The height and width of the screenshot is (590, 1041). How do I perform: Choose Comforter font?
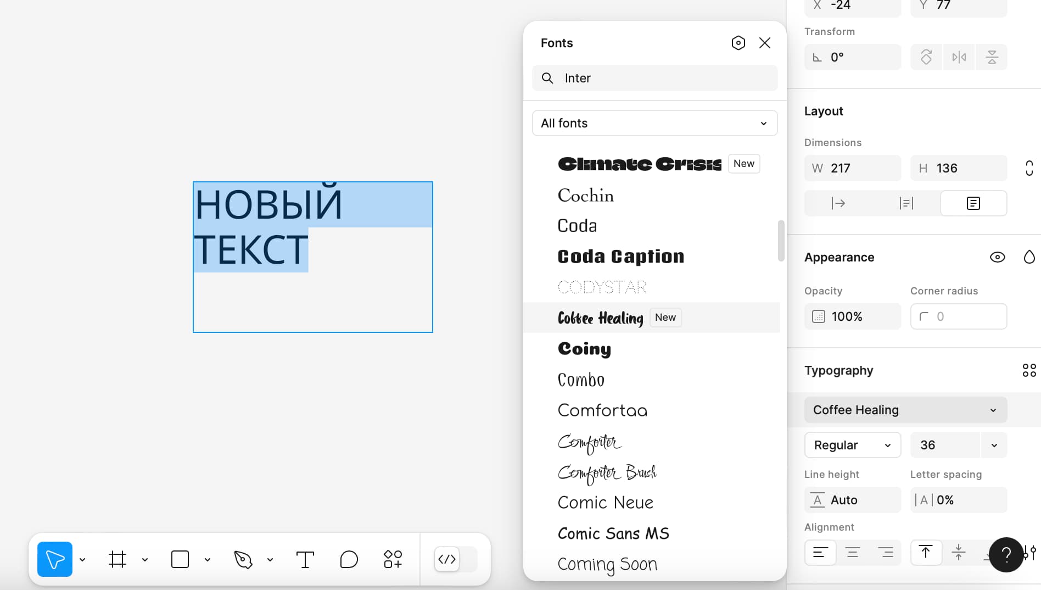coord(652,442)
